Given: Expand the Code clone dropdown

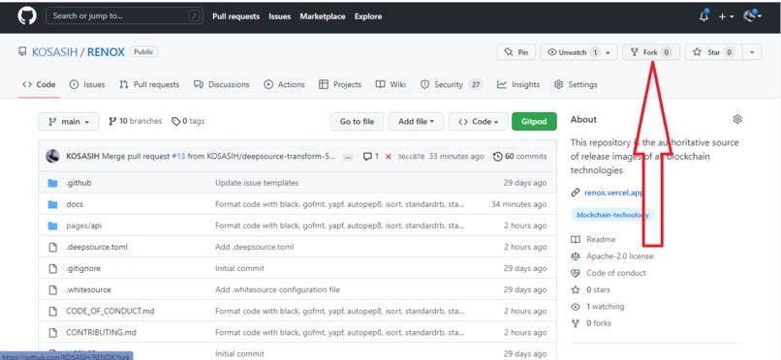Looking at the screenshot, I should tap(478, 121).
